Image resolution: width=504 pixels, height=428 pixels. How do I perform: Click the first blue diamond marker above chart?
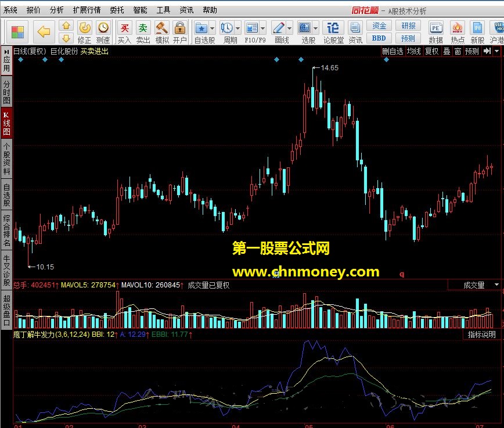pos(20,59)
